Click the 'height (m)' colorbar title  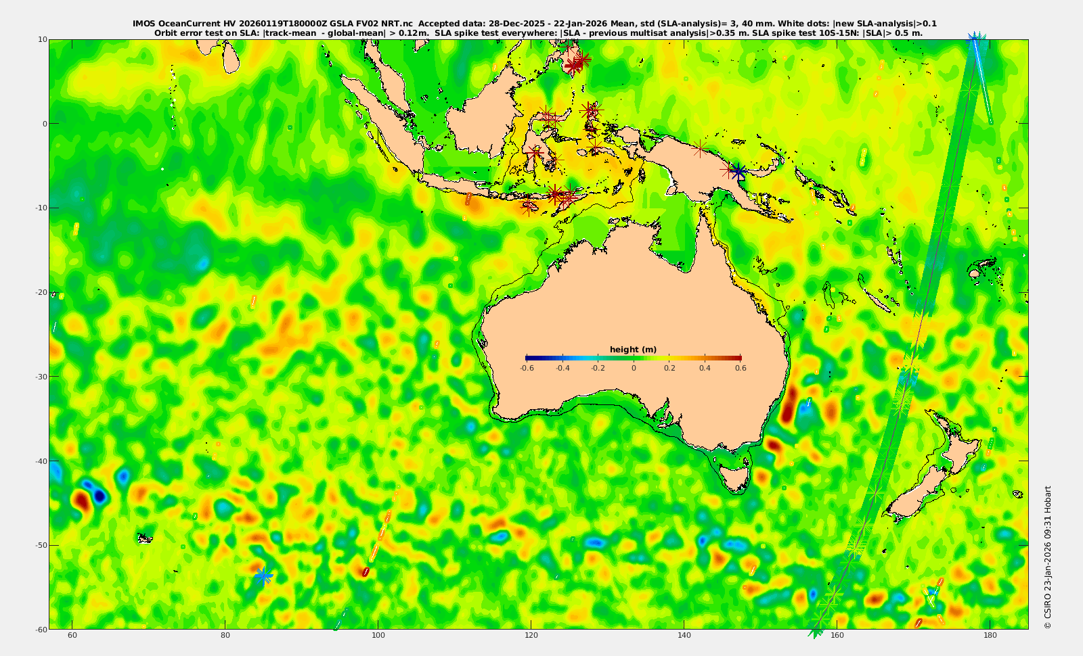(633, 350)
